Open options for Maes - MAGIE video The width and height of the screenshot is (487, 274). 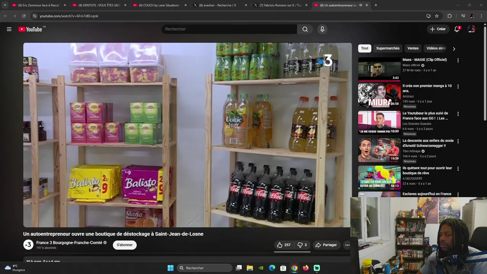coord(458,61)
